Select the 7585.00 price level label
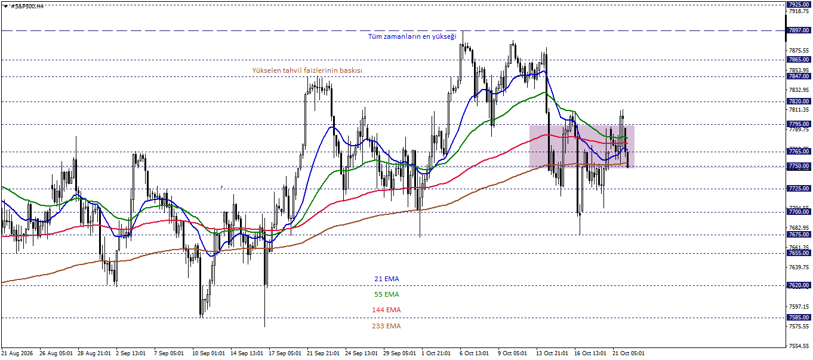The width and height of the screenshot is (813, 360). (799, 318)
